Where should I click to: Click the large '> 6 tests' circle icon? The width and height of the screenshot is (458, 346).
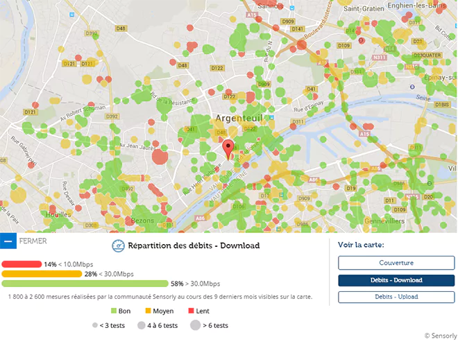195,325
